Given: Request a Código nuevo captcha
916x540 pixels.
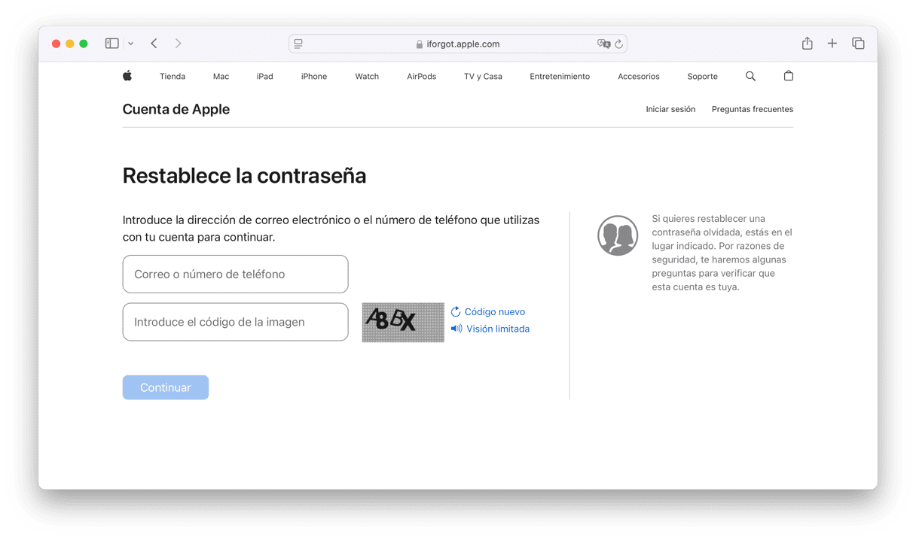Looking at the screenshot, I should [487, 311].
